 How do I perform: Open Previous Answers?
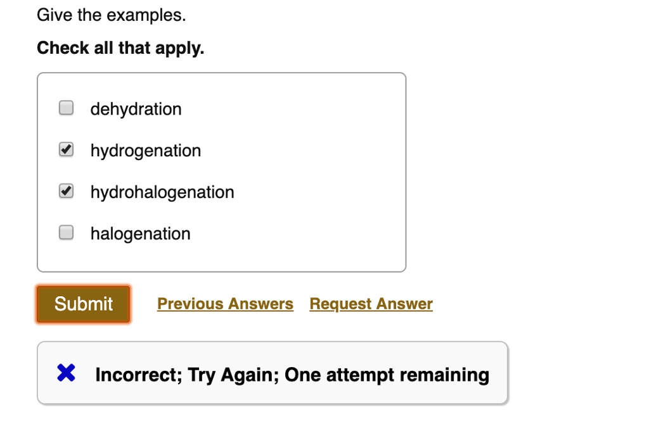[x=224, y=304]
